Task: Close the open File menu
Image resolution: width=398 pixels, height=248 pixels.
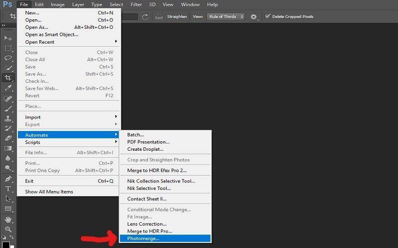Action: point(24,4)
